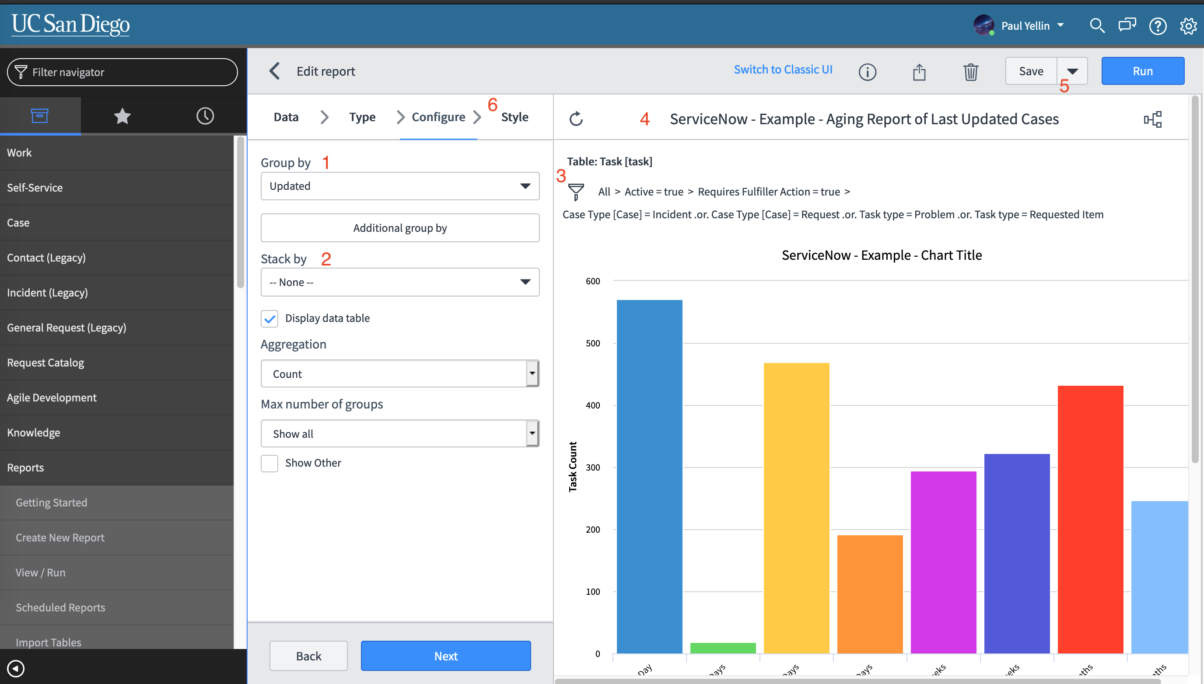This screenshot has height=684, width=1204.
Task: Open Max number of groups dropdown
Action: pyautogui.click(x=400, y=433)
